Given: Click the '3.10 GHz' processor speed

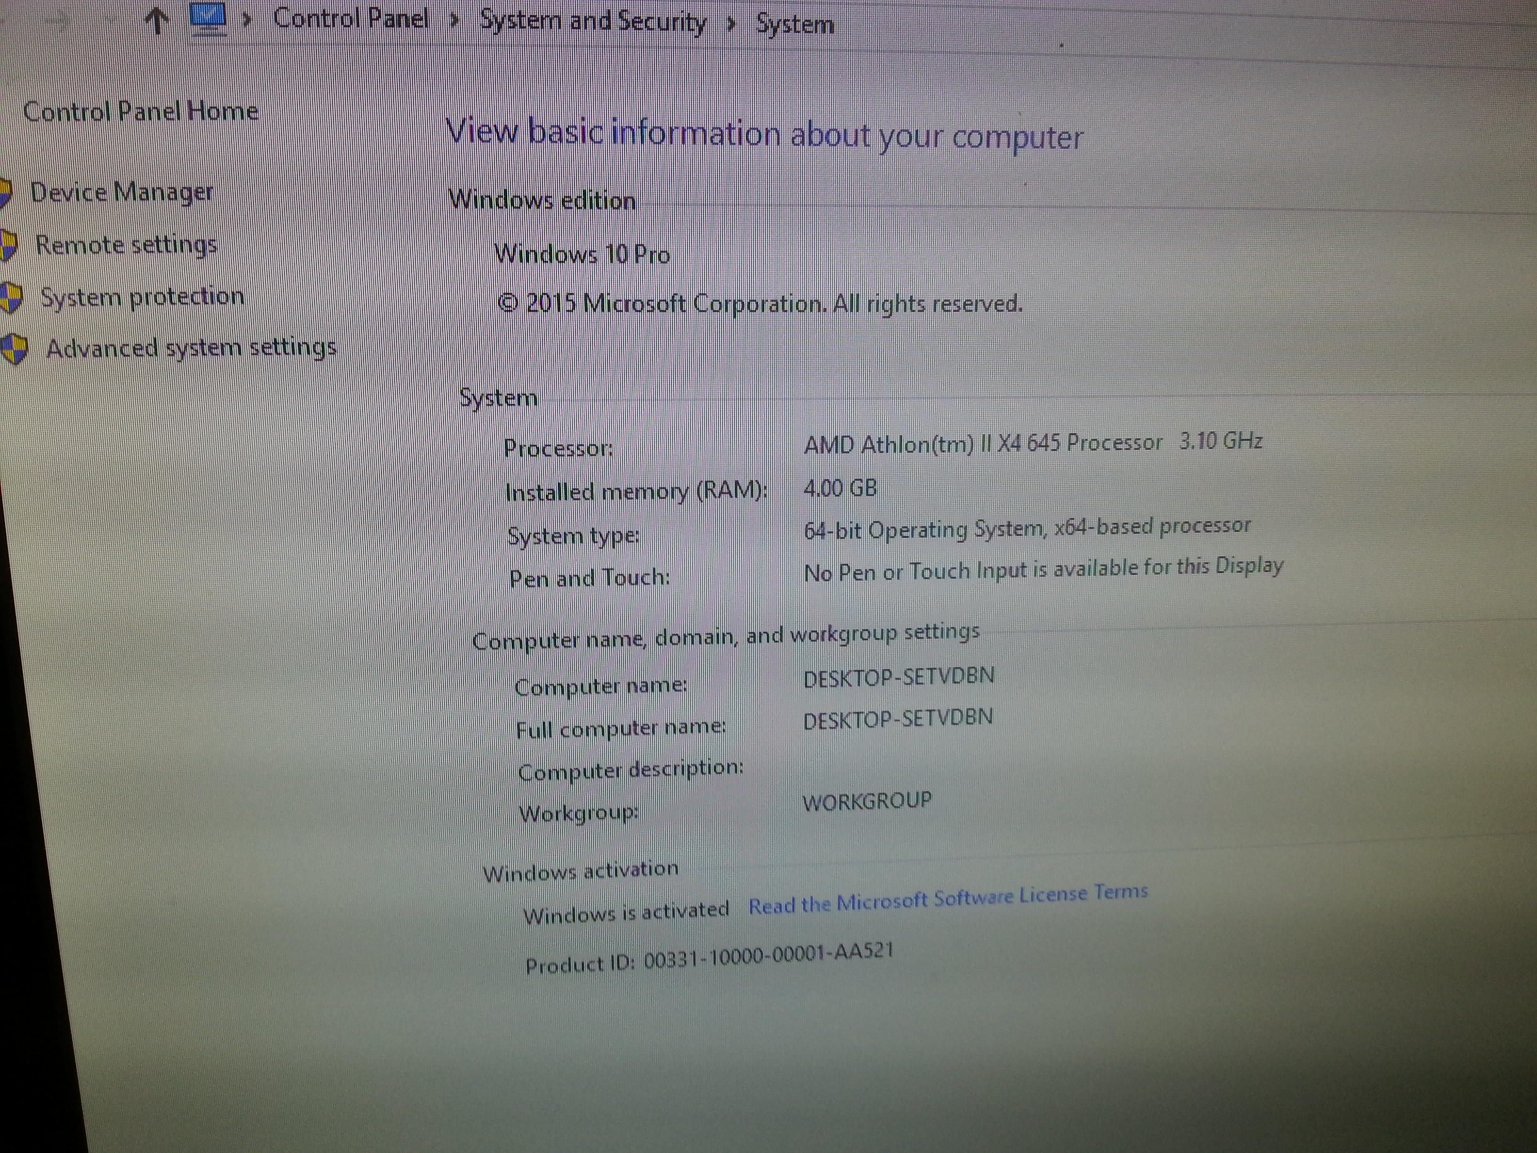Looking at the screenshot, I should [x=1221, y=441].
